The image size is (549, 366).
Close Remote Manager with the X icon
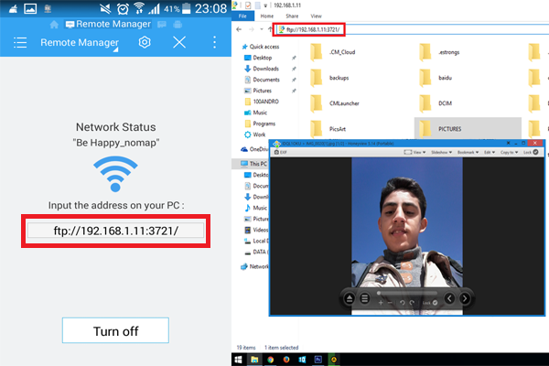pyautogui.click(x=179, y=43)
